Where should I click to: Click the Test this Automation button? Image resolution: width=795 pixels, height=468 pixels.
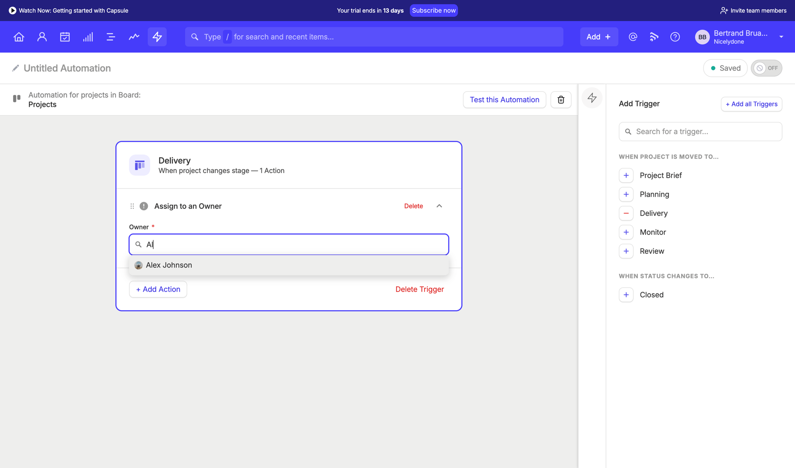tap(504, 99)
